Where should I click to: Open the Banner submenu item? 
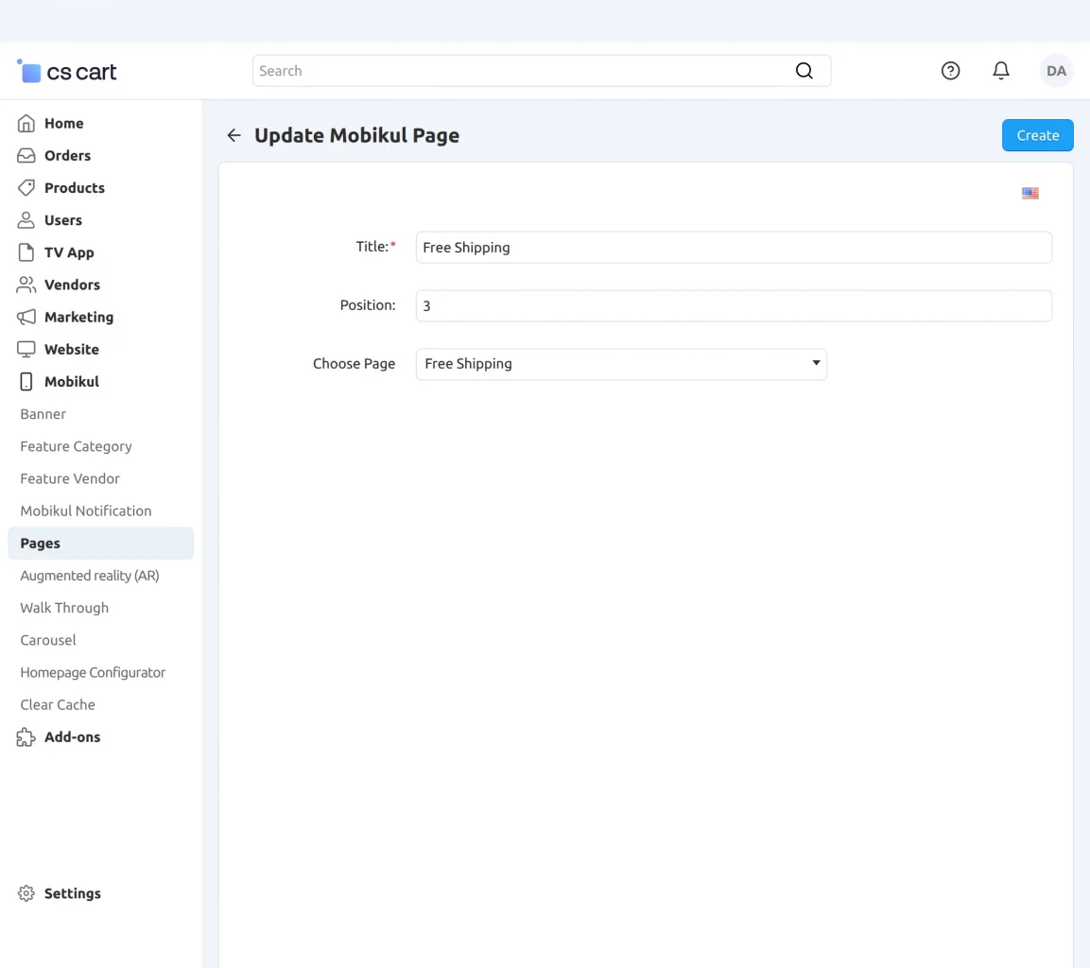(43, 414)
